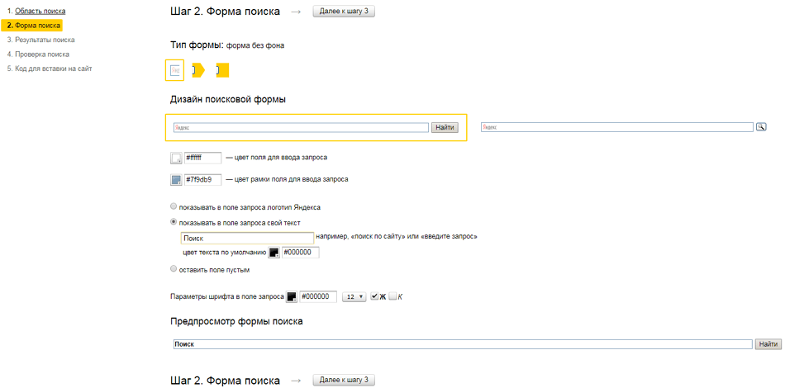
Task: Click the custom placeholder text field with Поиск
Action: 247,238
